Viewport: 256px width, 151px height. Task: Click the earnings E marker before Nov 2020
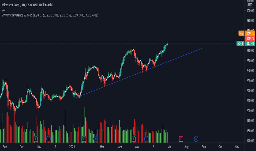click(x=36, y=139)
